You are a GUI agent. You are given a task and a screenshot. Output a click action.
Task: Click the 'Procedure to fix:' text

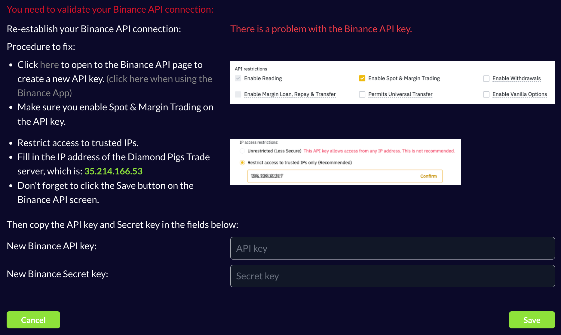pyautogui.click(x=41, y=47)
